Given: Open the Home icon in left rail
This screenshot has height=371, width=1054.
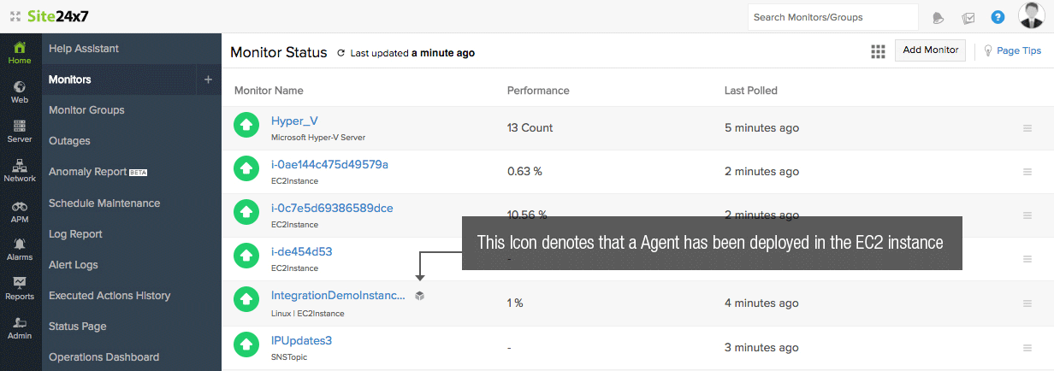Looking at the screenshot, I should 20,51.
